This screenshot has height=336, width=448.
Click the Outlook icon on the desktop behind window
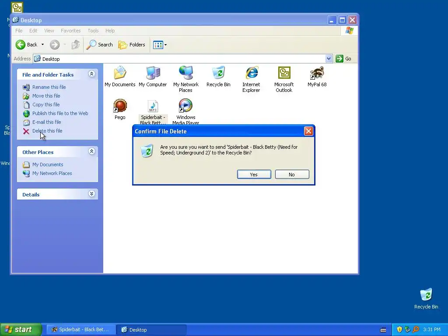click(x=17, y=7)
